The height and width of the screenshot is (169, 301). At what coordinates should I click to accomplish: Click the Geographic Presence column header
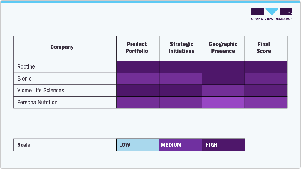pyautogui.click(x=223, y=48)
